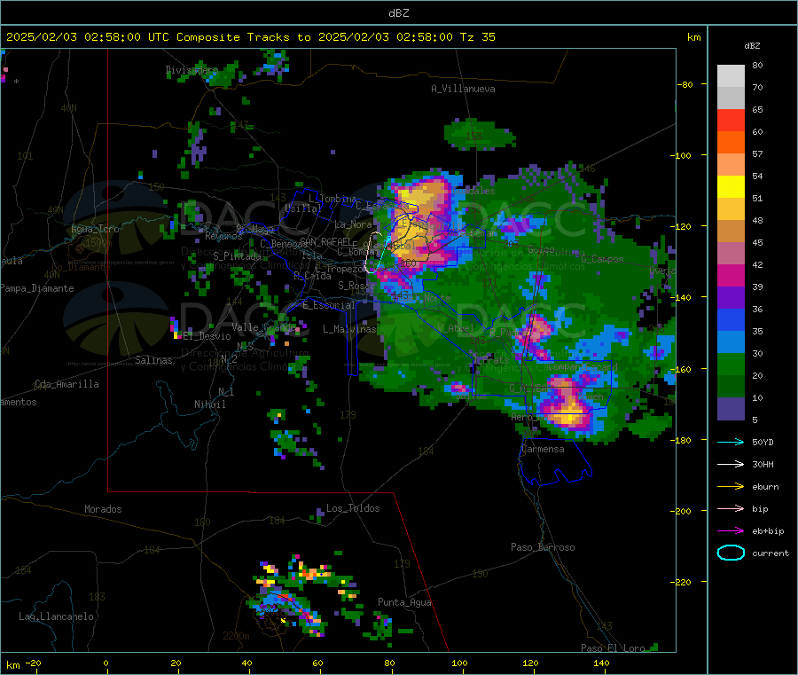This screenshot has height=675, width=798.
Task: Pick the bright green swatch between 30 and 20
Action: 731,364
